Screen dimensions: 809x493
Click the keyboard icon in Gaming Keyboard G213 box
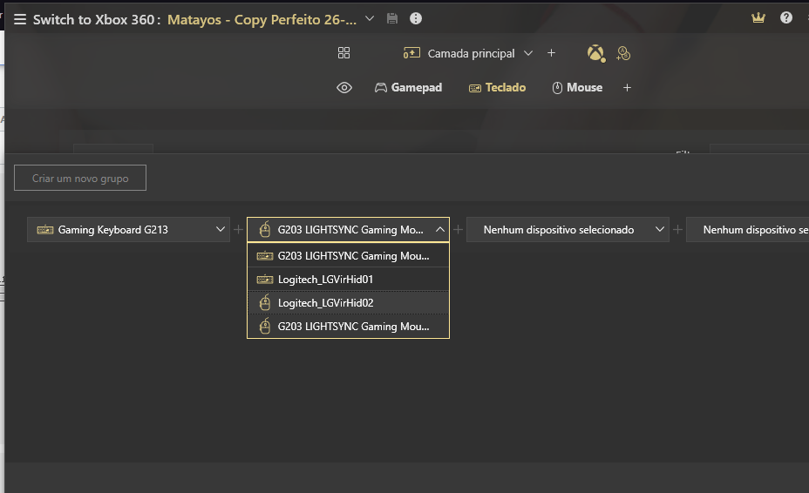coord(45,229)
